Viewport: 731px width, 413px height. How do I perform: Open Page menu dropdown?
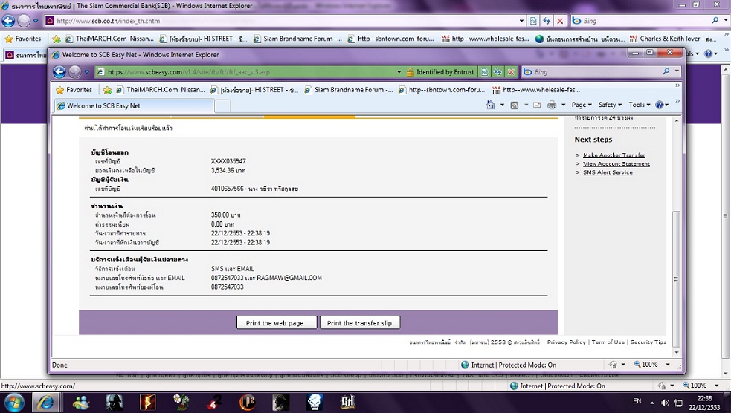click(582, 105)
